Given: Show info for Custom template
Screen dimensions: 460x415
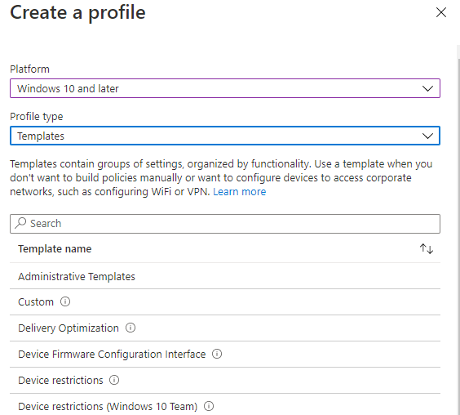Looking at the screenshot, I should [65, 301].
